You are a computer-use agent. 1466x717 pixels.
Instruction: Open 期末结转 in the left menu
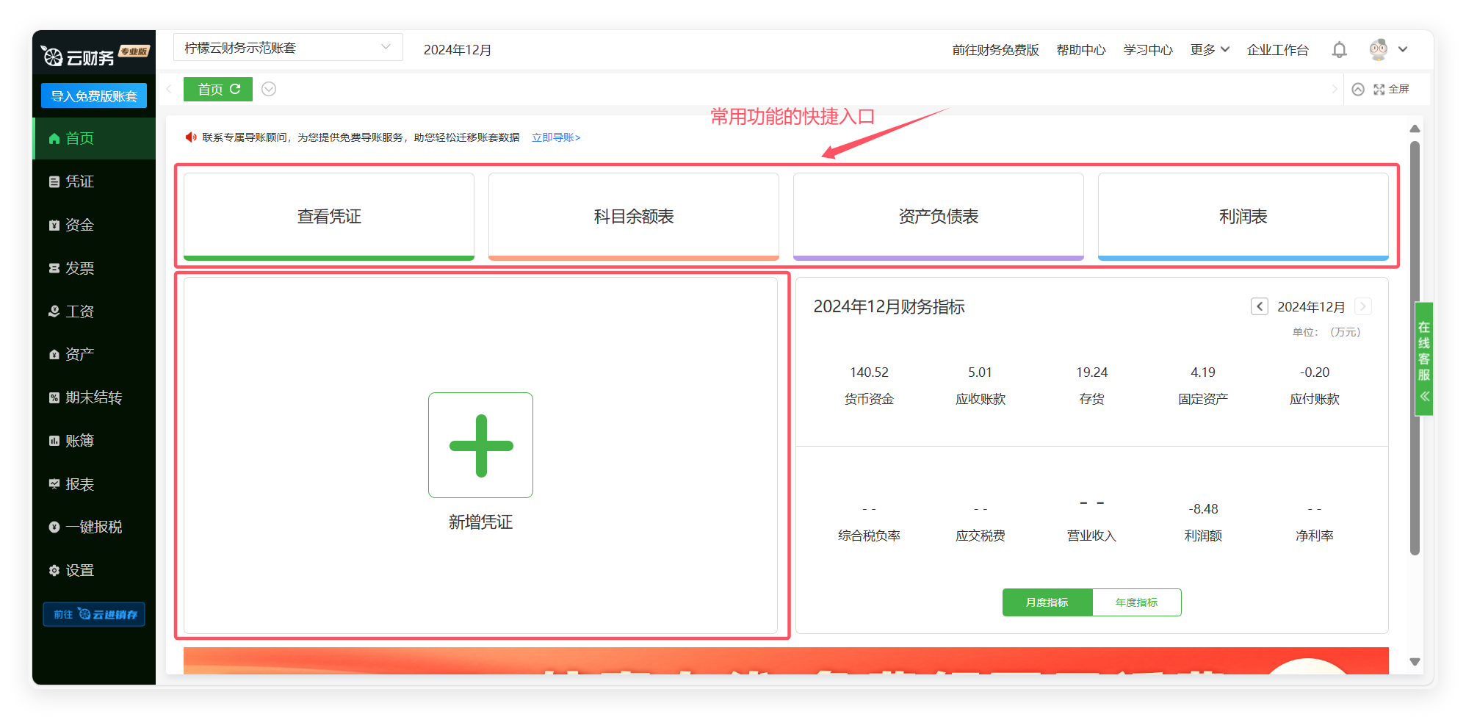93,397
